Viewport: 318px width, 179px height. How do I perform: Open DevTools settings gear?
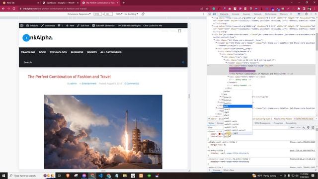pos(306,14)
